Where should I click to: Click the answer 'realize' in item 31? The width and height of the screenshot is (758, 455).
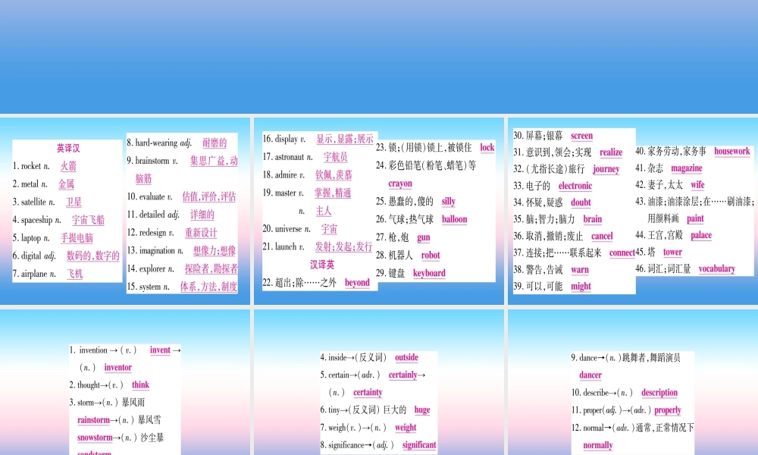pos(611,152)
